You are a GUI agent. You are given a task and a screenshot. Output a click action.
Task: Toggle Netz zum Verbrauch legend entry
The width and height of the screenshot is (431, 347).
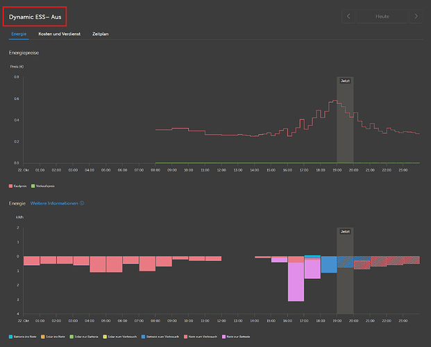pyautogui.click(x=201, y=337)
